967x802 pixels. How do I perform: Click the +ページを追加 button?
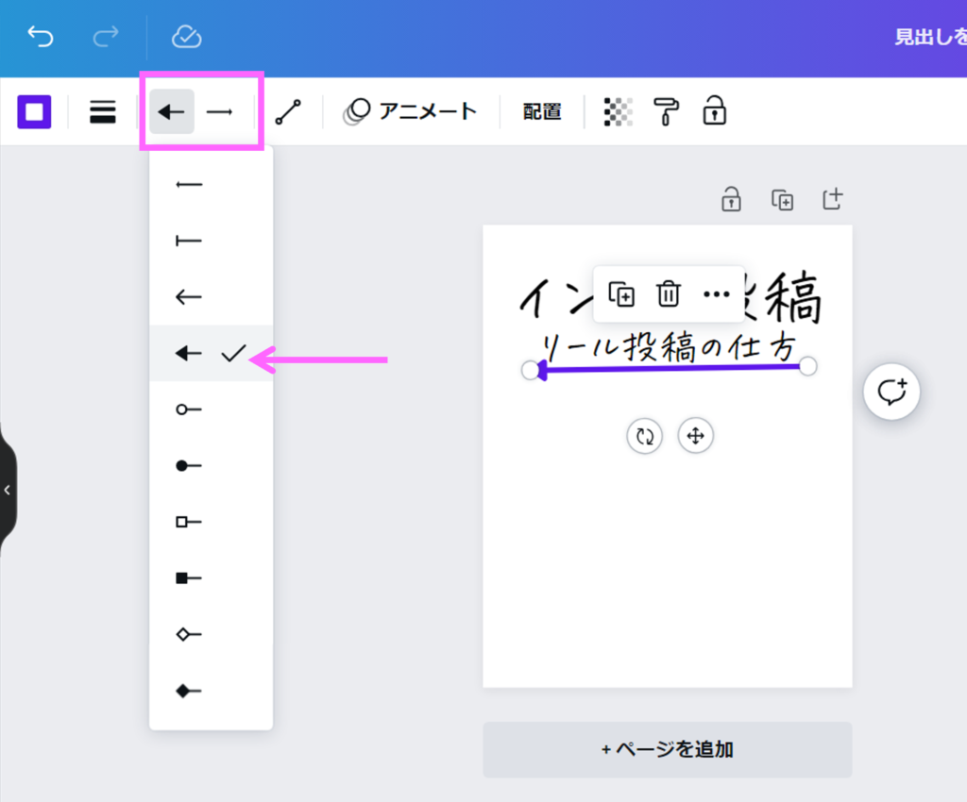(x=667, y=750)
